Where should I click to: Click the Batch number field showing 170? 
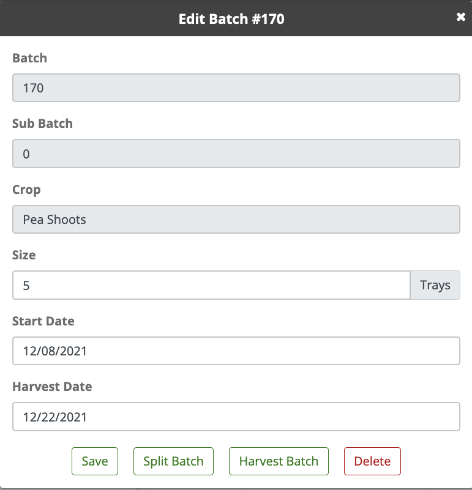pos(236,88)
